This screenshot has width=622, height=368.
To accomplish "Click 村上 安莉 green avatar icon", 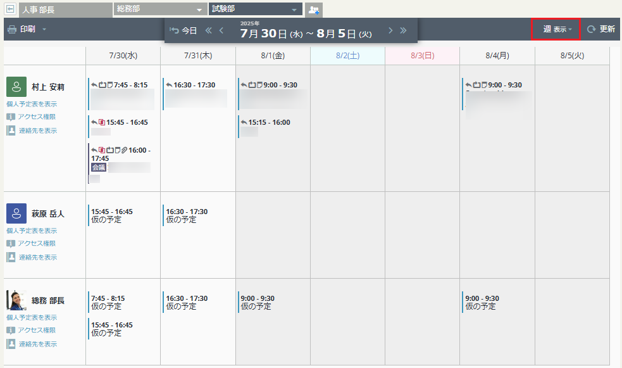I will click(16, 87).
